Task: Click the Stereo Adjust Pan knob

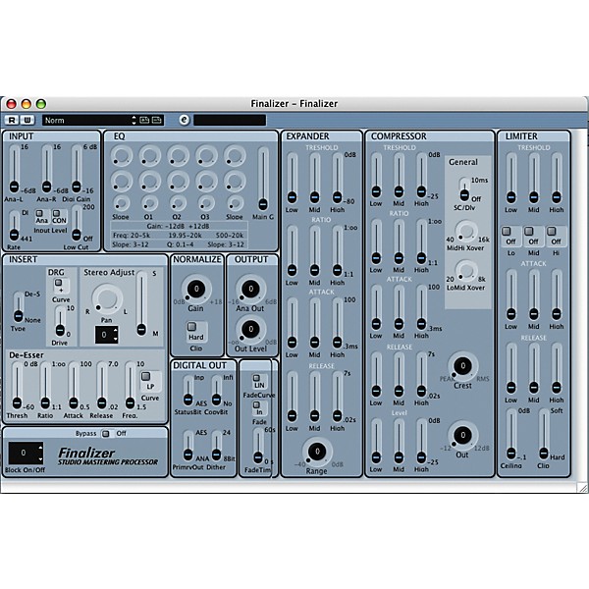Action: [x=107, y=299]
